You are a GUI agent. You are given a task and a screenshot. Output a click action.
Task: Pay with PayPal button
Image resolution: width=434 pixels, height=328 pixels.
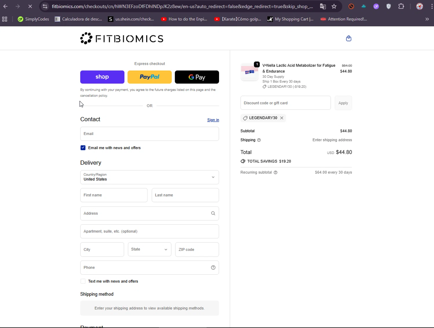150,77
